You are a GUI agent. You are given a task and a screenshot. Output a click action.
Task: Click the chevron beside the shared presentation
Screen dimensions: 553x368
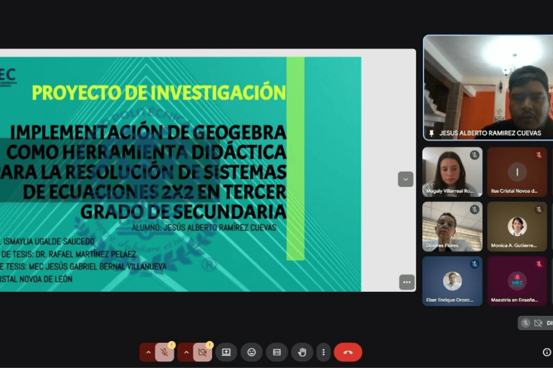[405, 179]
